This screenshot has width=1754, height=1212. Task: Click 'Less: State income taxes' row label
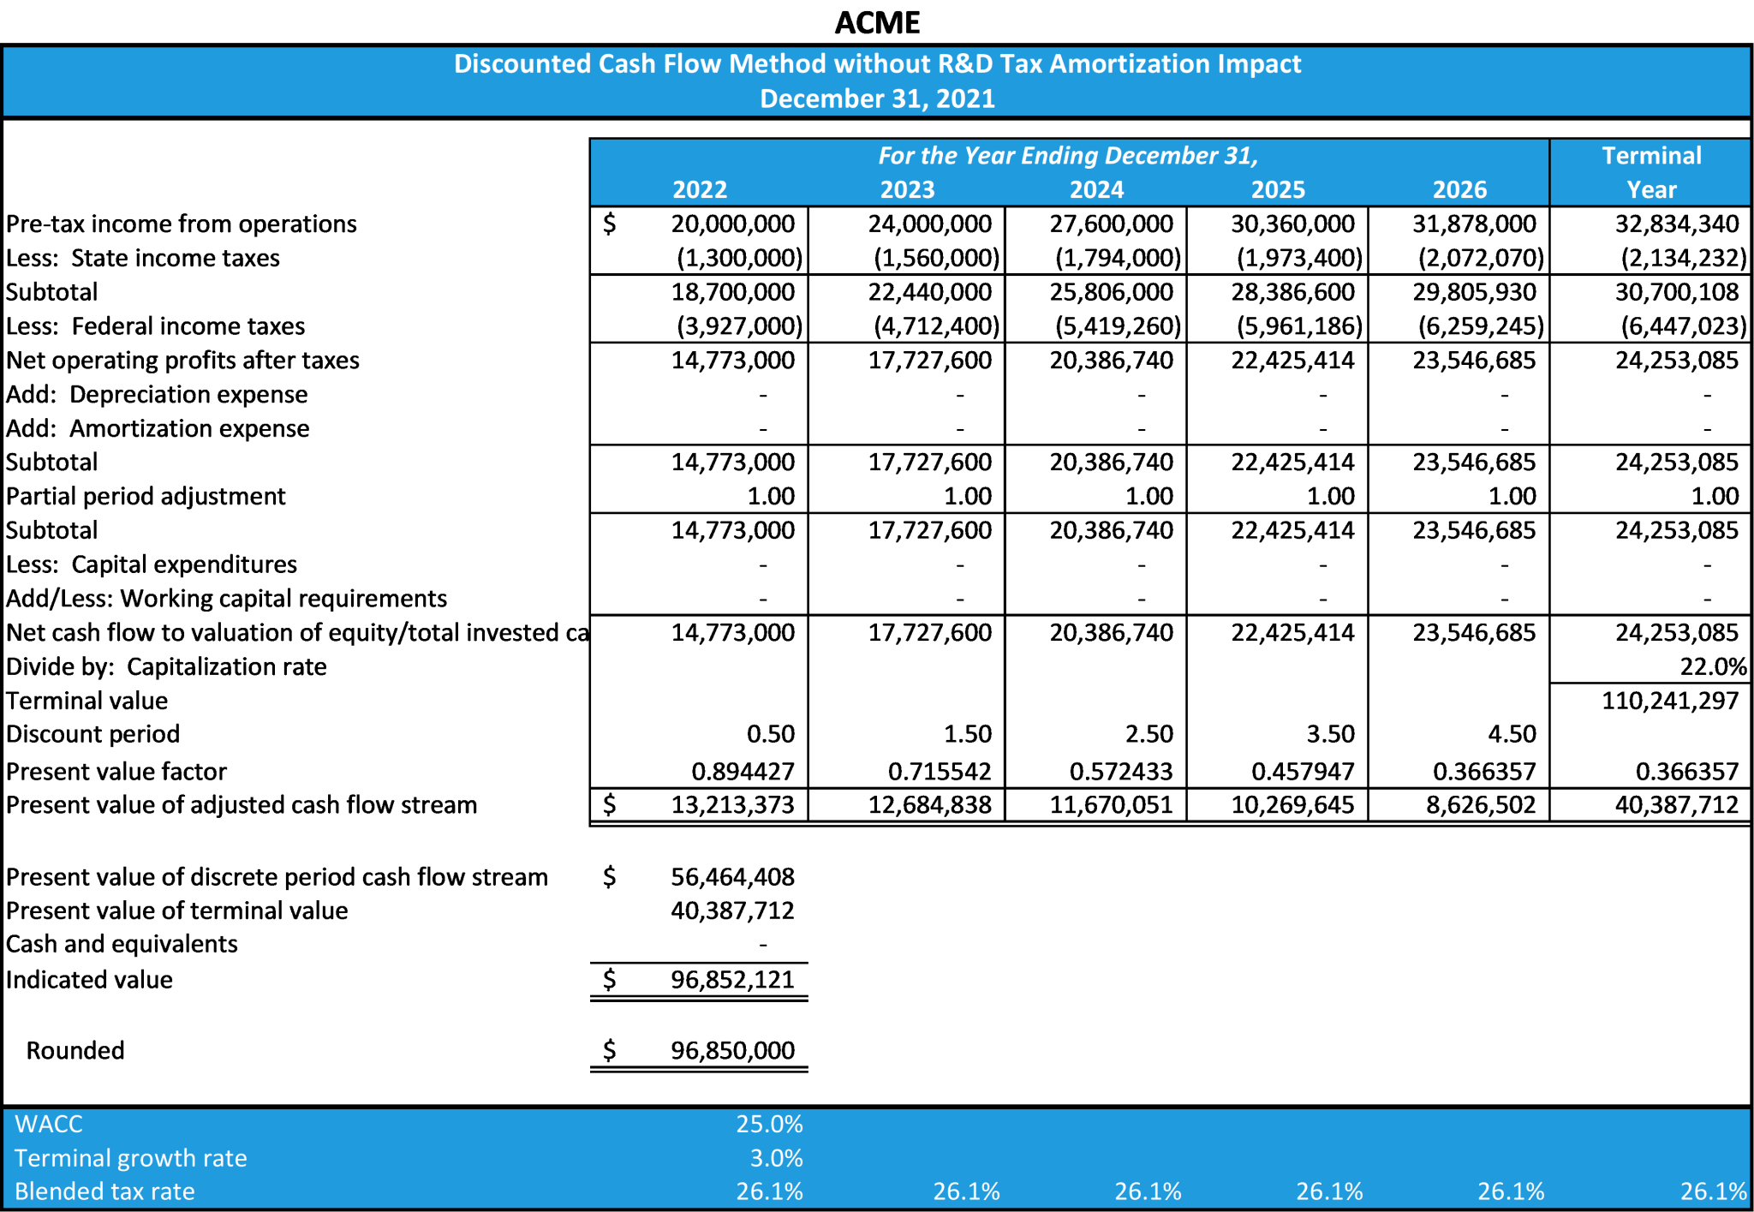[143, 258]
